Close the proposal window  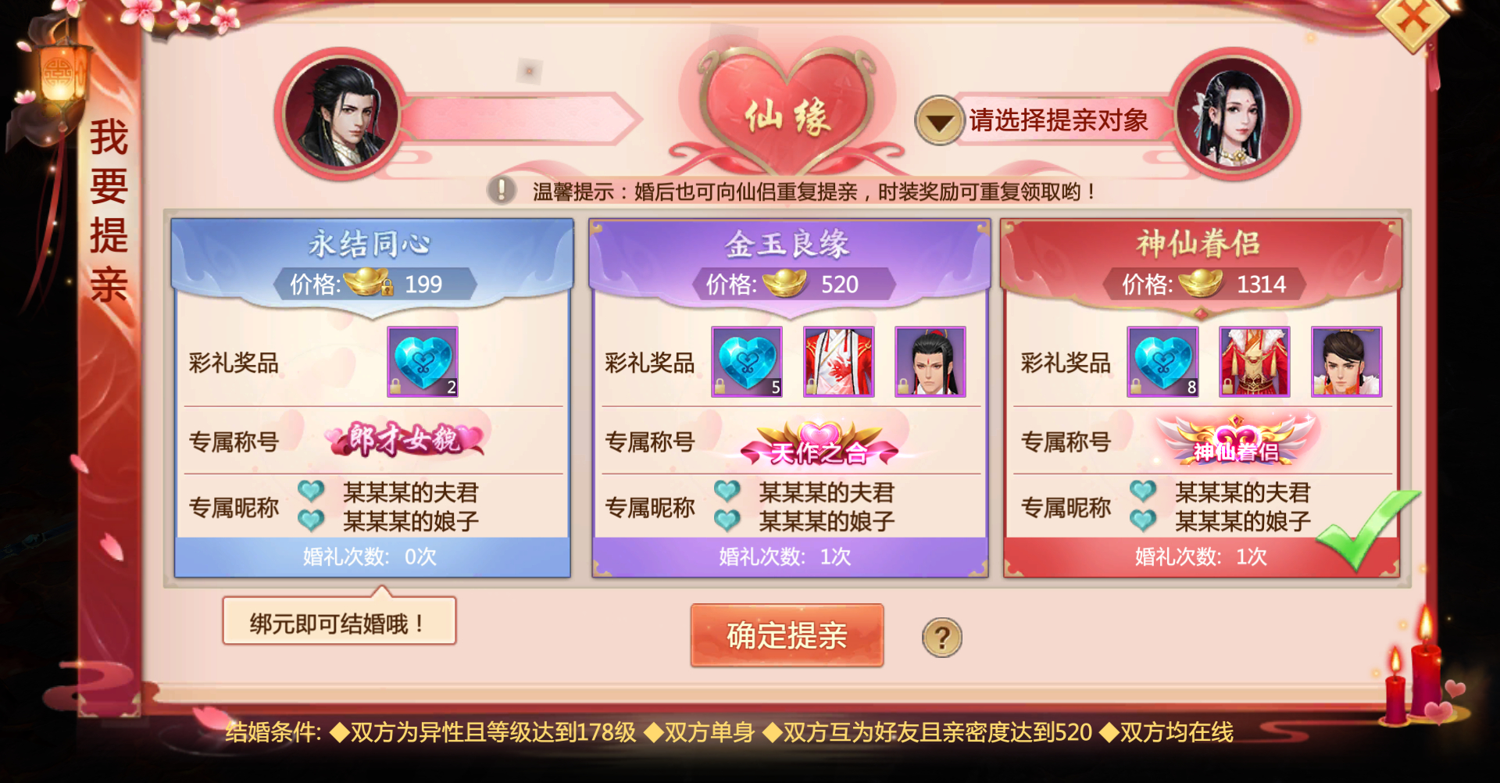coord(1413,20)
